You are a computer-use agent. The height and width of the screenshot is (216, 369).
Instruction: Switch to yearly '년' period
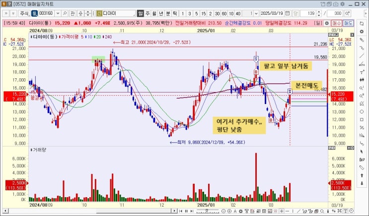(x=161, y=13)
